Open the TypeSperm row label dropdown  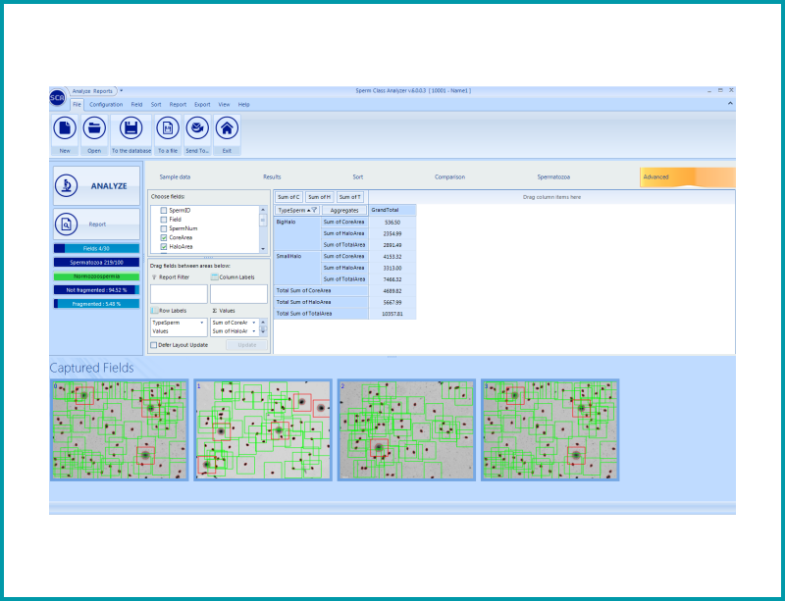click(202, 323)
